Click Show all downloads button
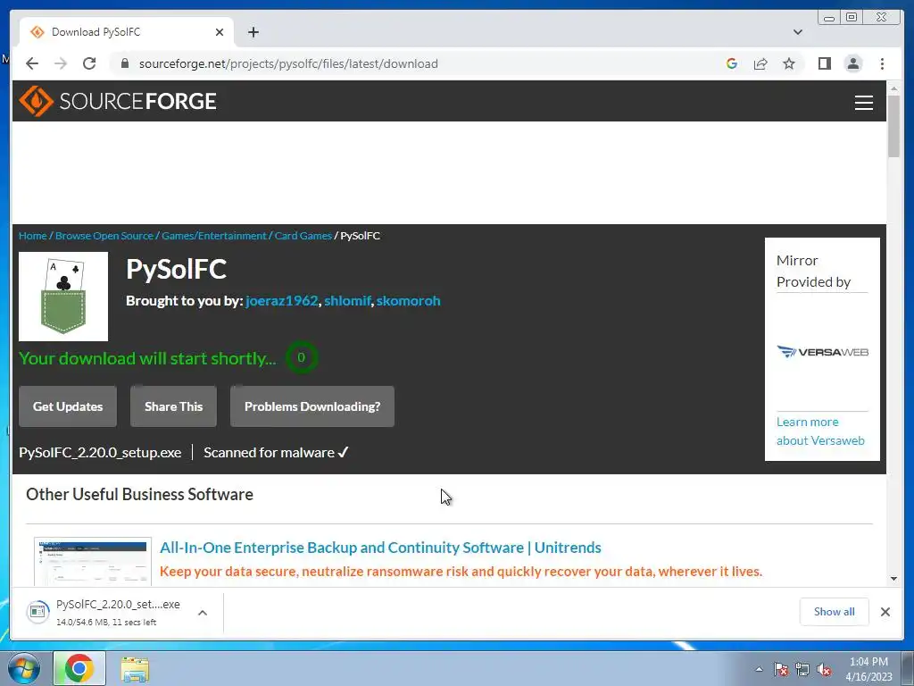The height and width of the screenshot is (686, 914). coord(834,611)
